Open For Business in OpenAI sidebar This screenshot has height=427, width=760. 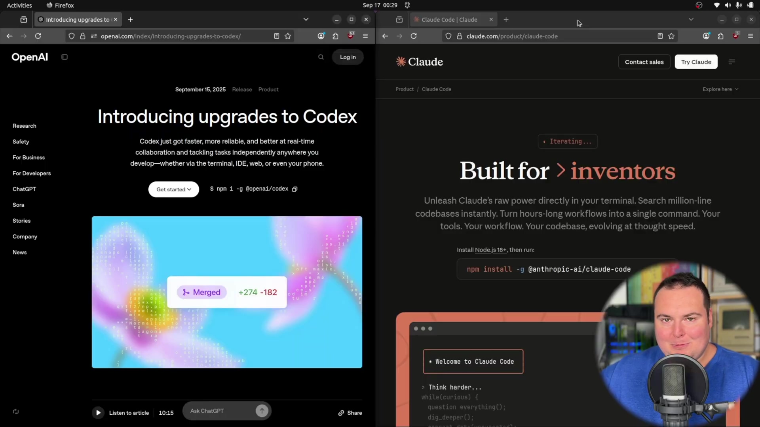click(x=29, y=157)
